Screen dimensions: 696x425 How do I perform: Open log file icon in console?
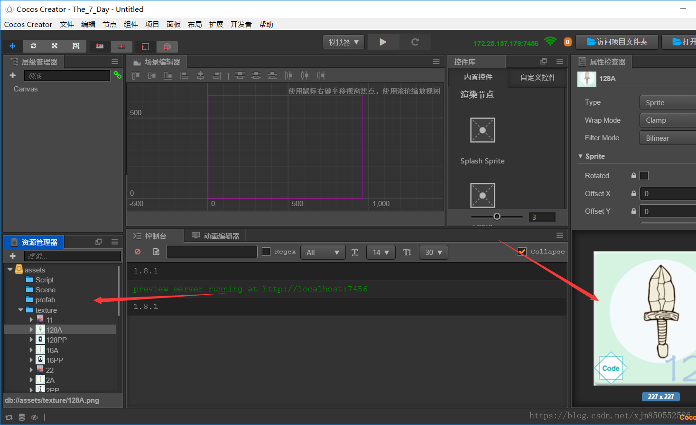pyautogui.click(x=156, y=252)
